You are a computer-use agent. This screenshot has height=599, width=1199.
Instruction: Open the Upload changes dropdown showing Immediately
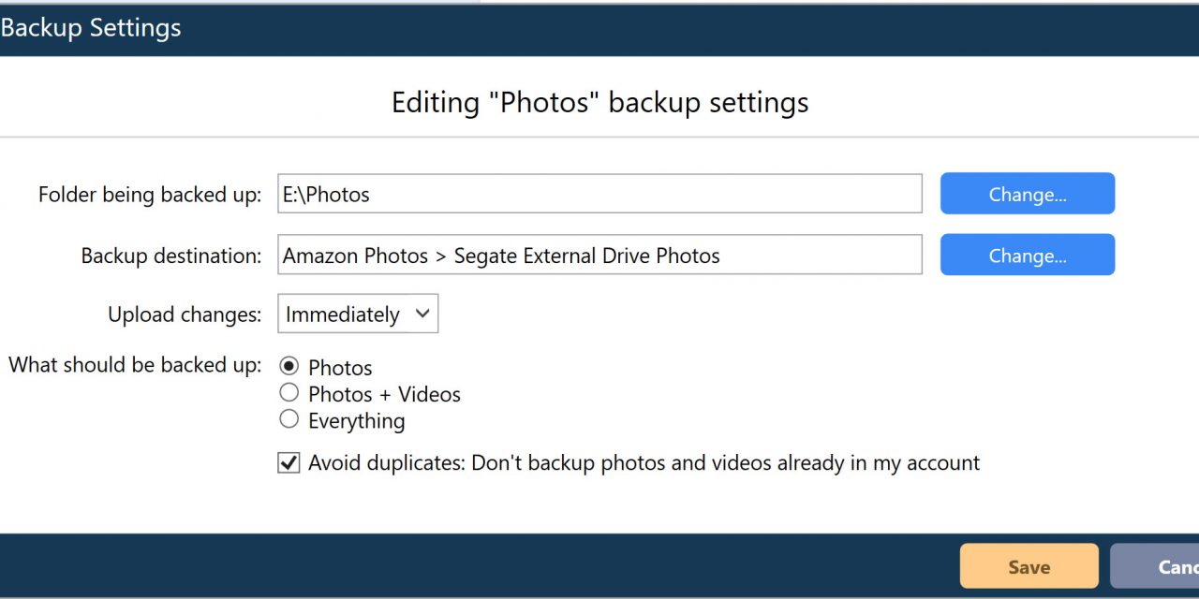(x=357, y=314)
